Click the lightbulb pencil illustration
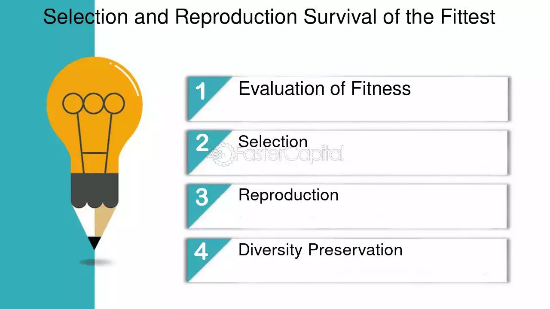 tap(94, 154)
